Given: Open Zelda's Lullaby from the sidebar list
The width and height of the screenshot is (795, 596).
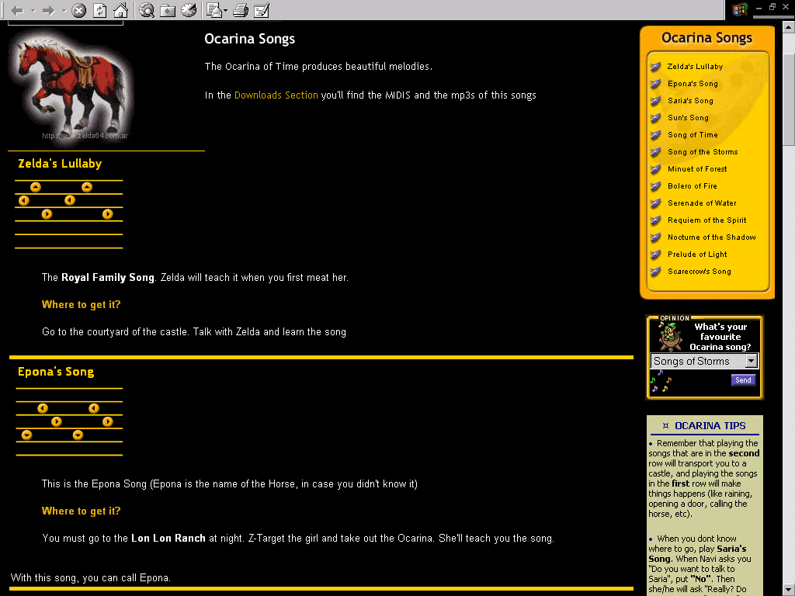Looking at the screenshot, I should (695, 67).
